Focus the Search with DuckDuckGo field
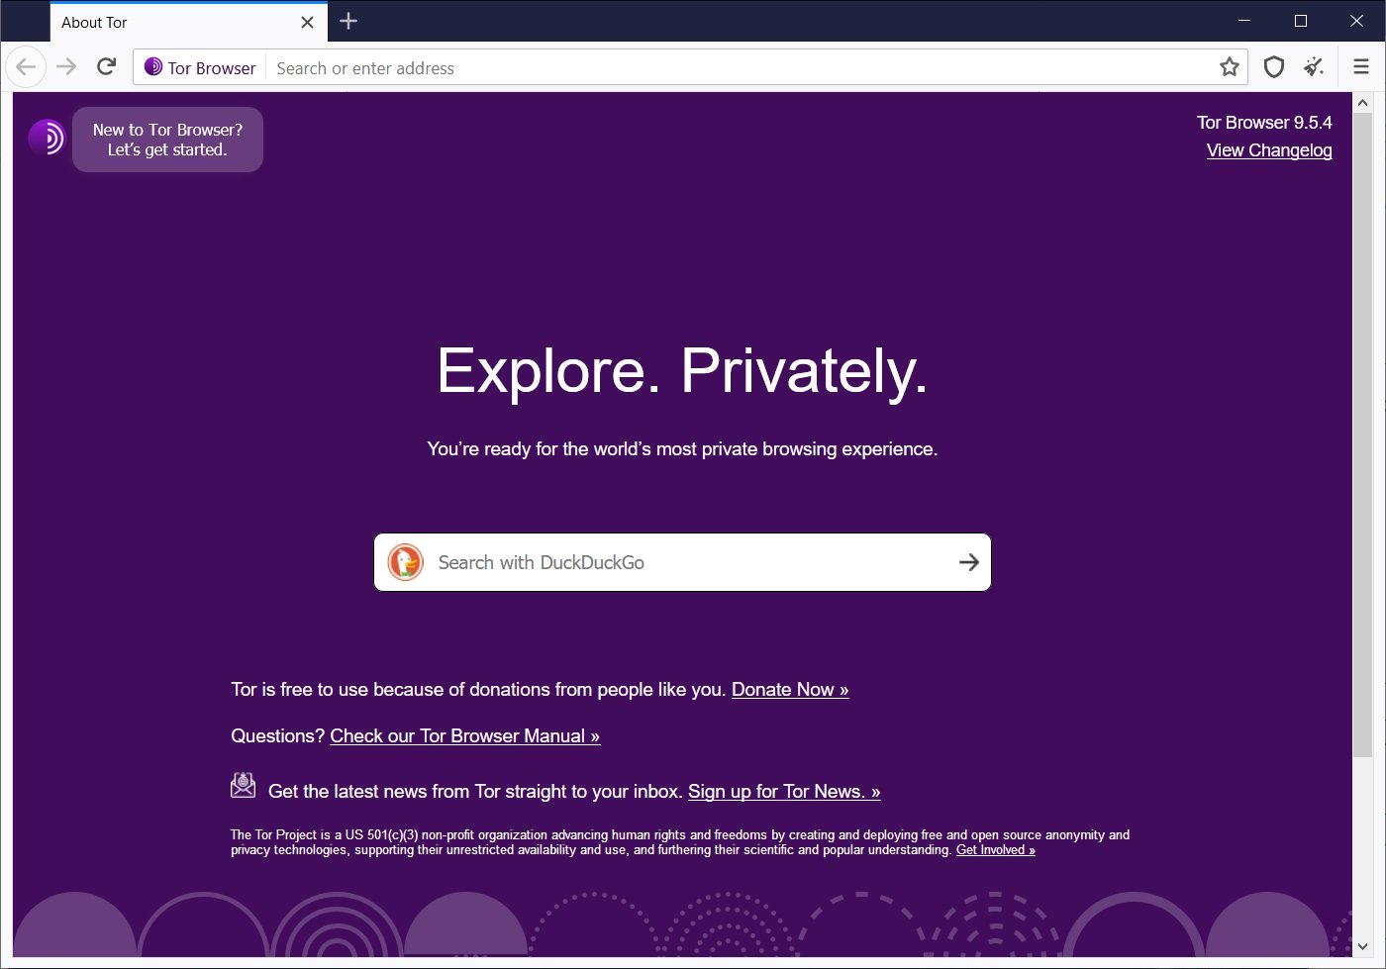The height and width of the screenshot is (969, 1386). 682,562
